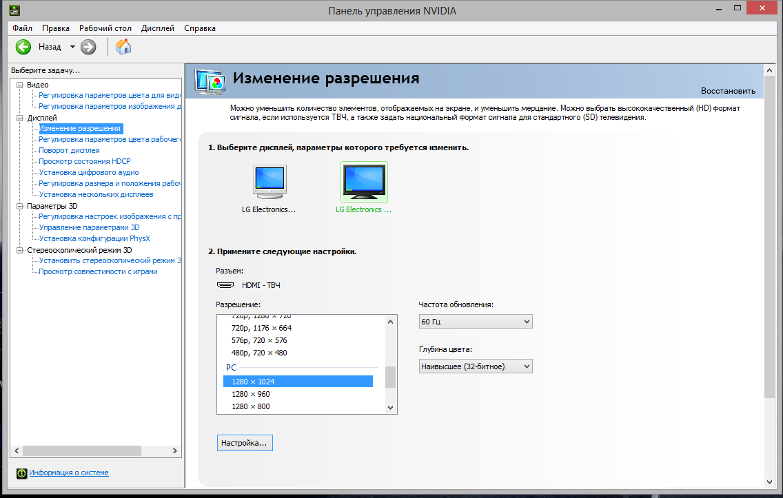
Task: Open the Поворот дисплея item
Action: click(x=69, y=150)
